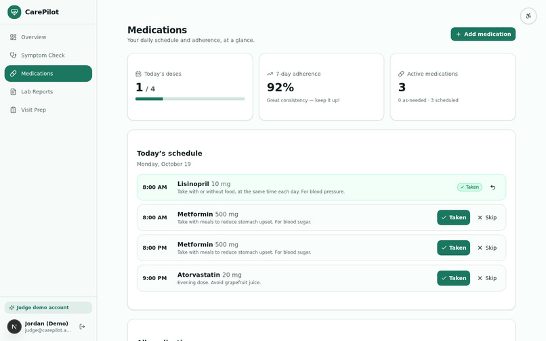This screenshot has width=546, height=341.
Task: Click the Today's doses progress bar
Action: coord(190,99)
